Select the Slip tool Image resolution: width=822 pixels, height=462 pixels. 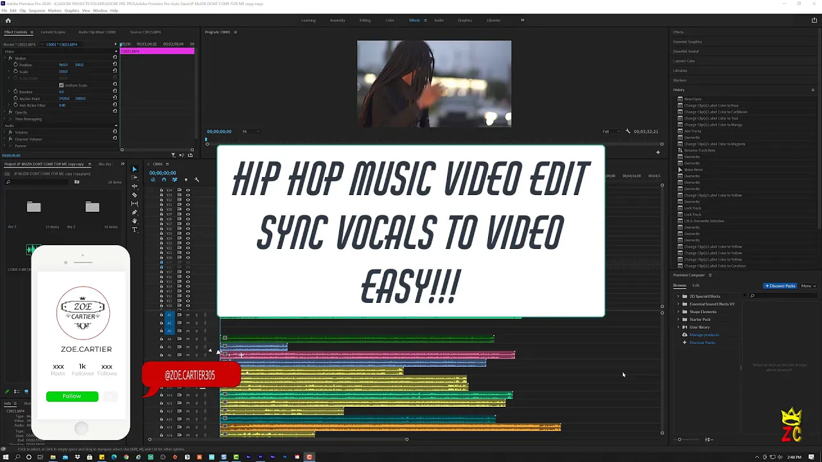[x=134, y=203]
